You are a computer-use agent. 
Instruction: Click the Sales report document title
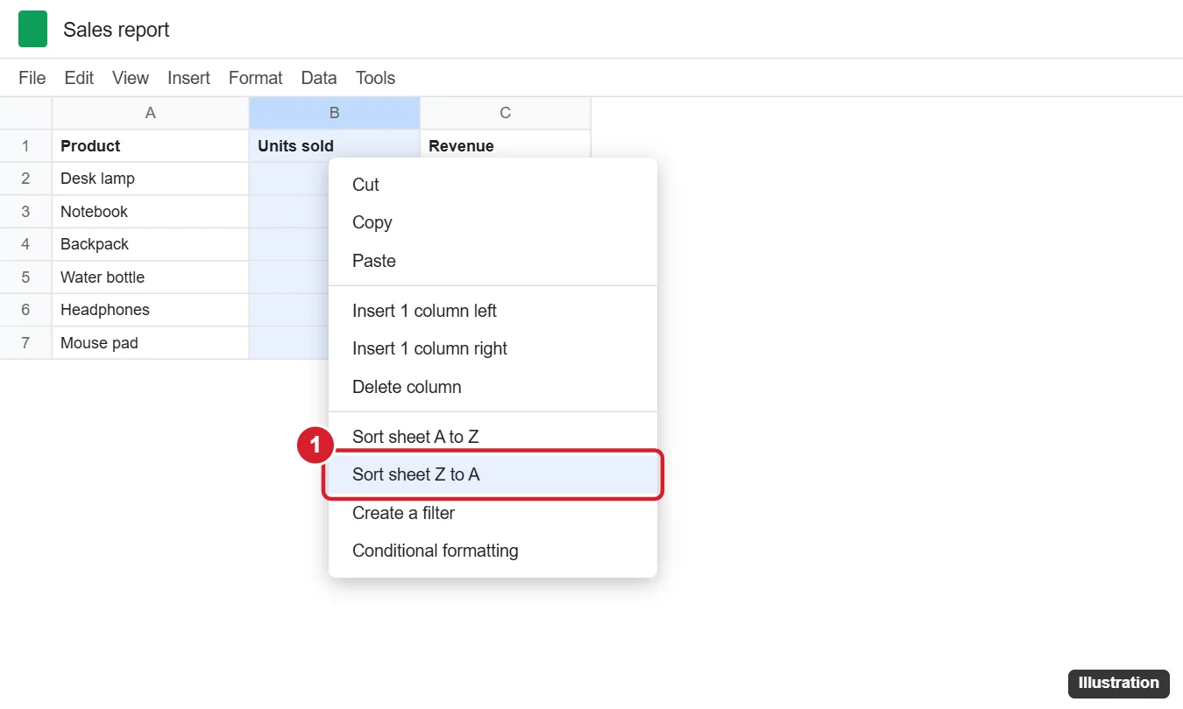click(x=117, y=30)
